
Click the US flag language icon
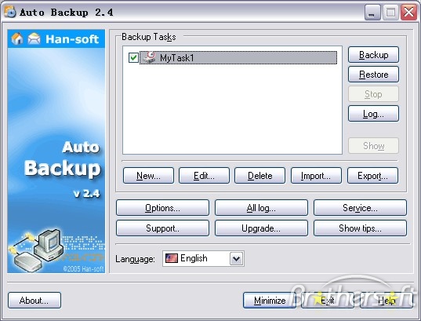pos(171,258)
